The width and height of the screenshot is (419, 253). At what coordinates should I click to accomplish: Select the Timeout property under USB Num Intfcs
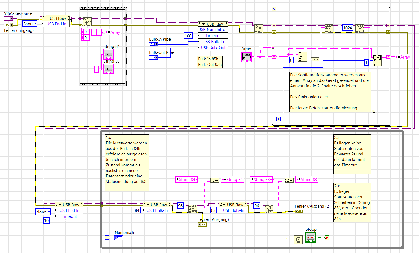213,36
